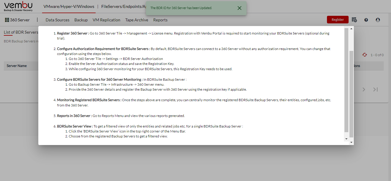Click the "Provide the 360 Server details" sub-step
Screen dimensions: 391x181
click(158, 89)
